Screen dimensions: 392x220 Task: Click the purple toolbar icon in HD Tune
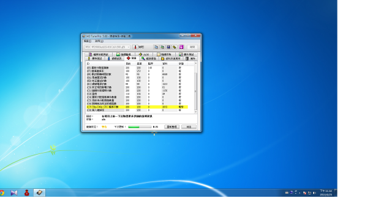(181, 47)
